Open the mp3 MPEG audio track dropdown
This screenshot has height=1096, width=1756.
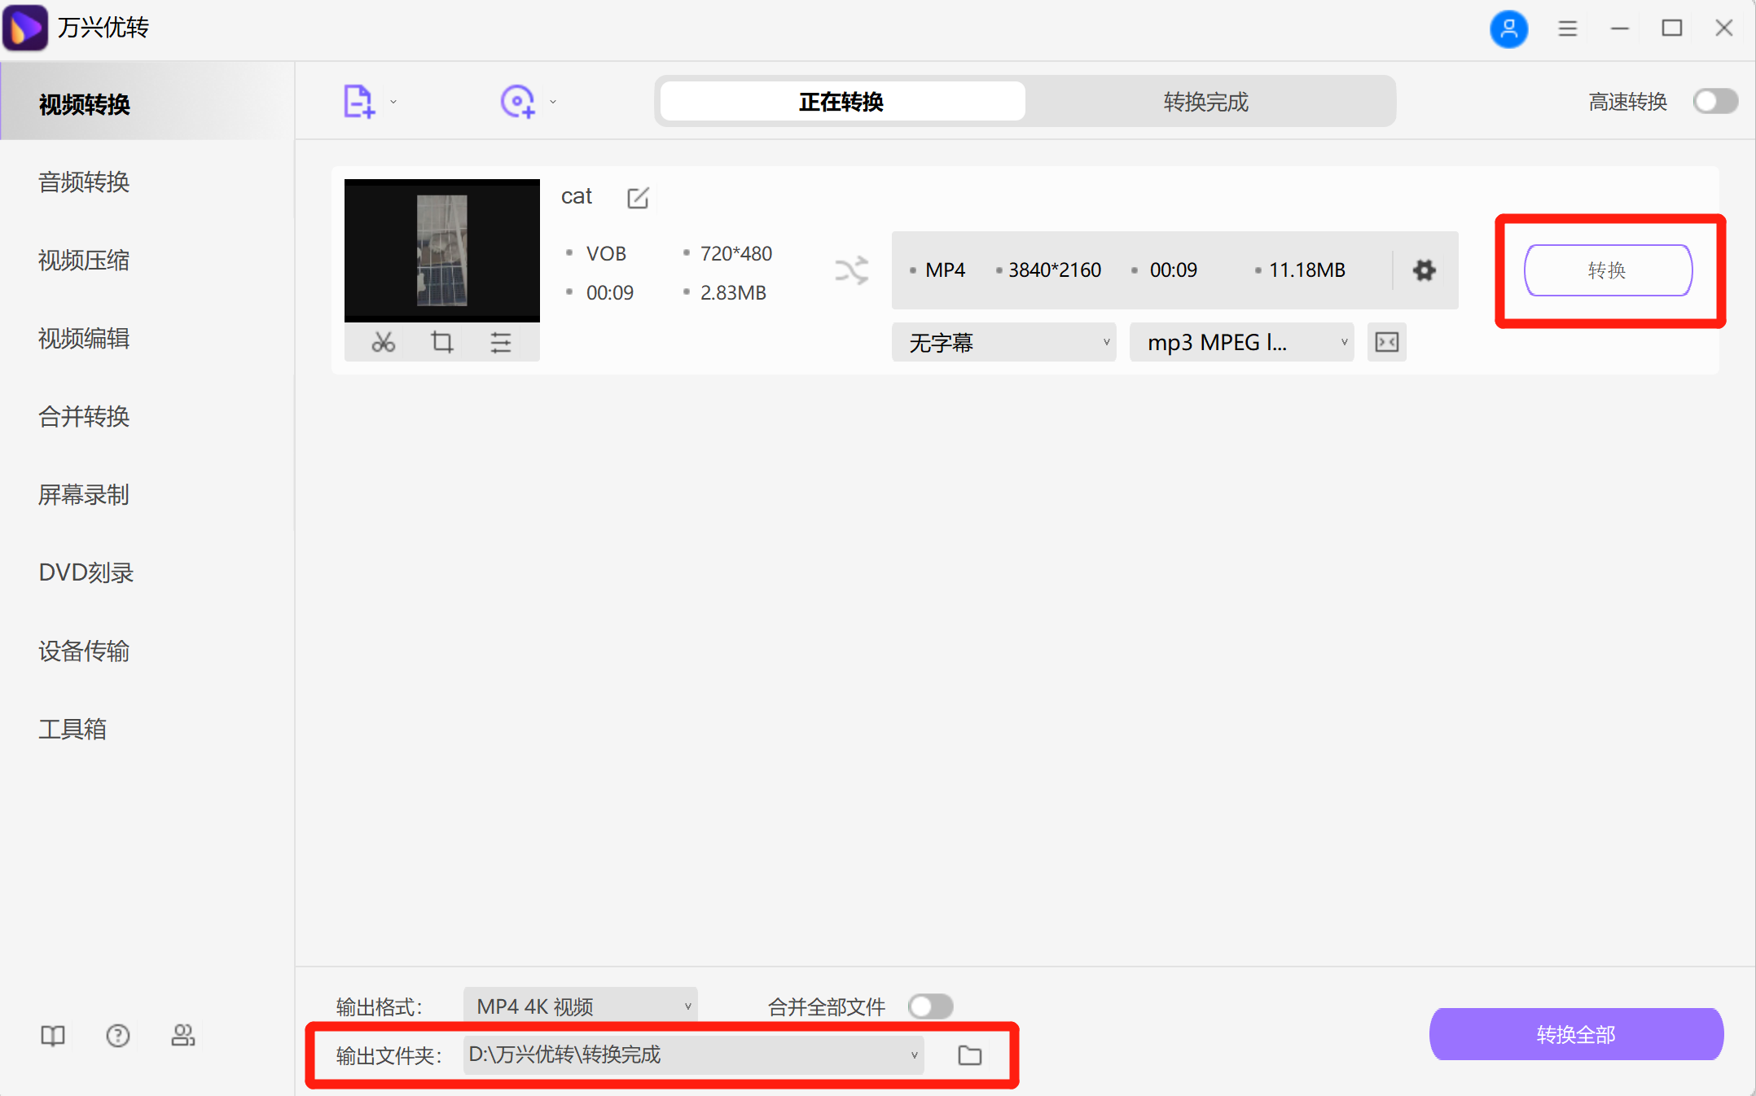(x=1241, y=342)
